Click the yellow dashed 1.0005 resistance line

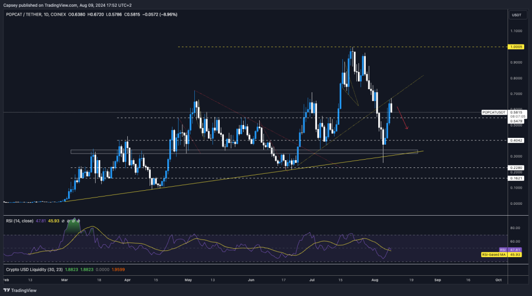point(260,47)
